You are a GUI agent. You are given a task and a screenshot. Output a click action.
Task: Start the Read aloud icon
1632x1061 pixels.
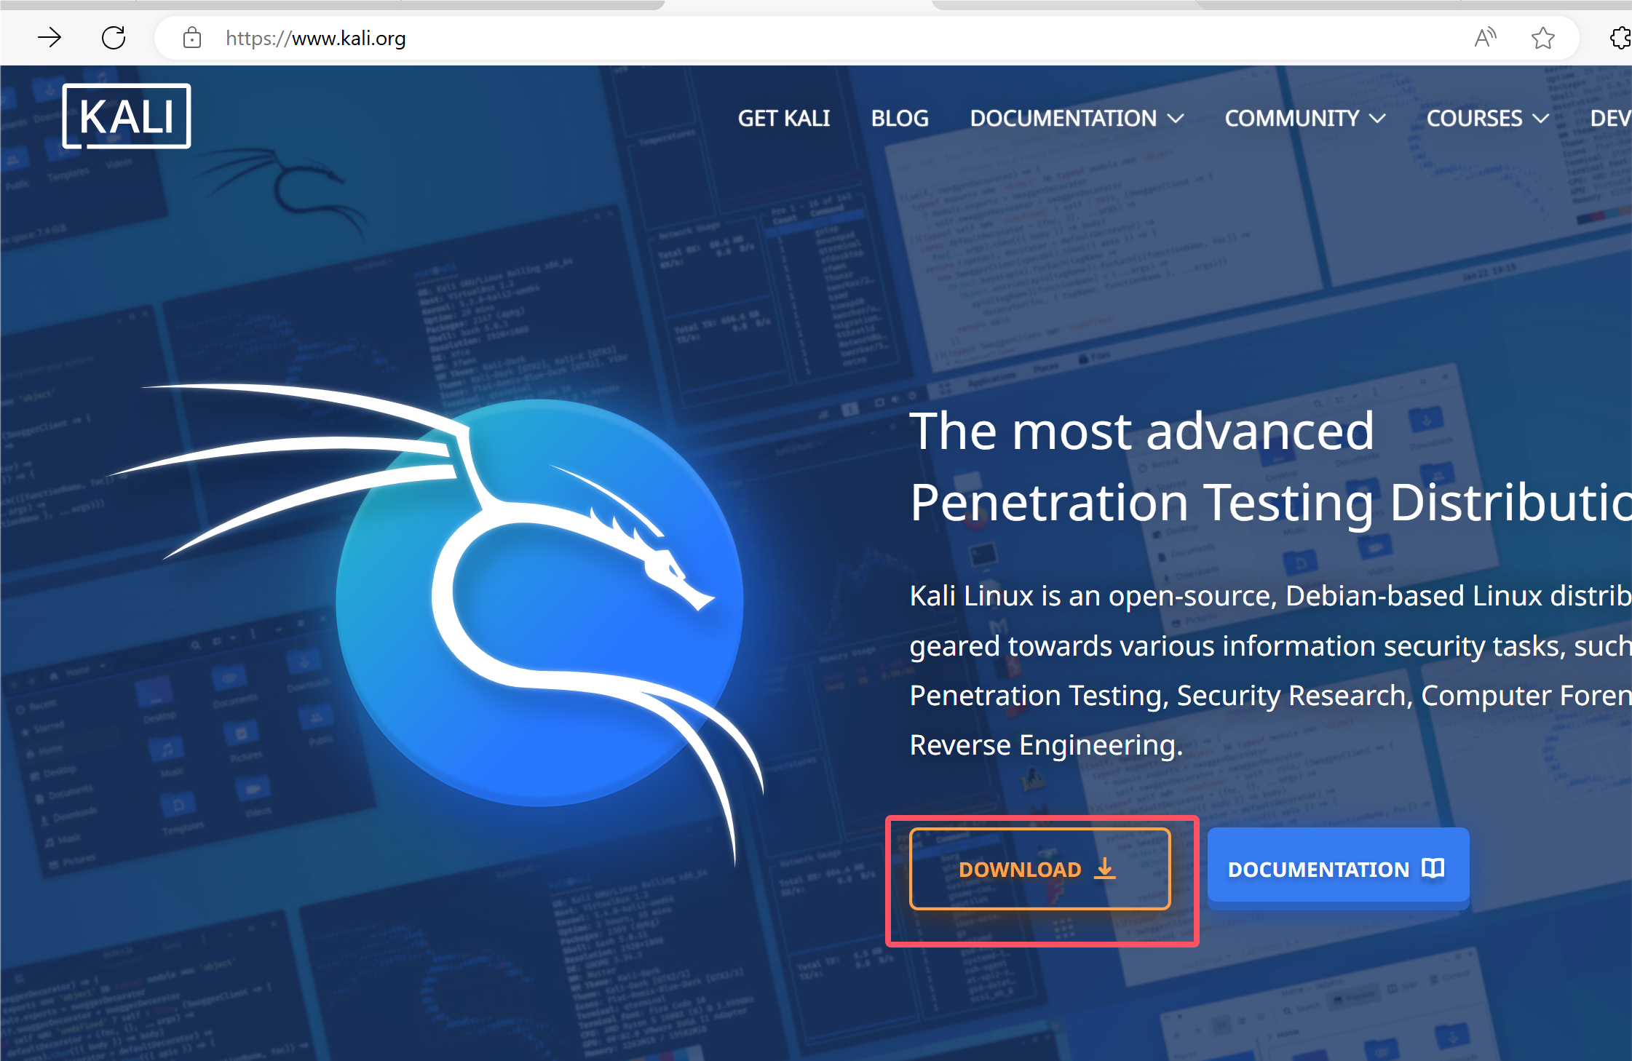point(1484,37)
